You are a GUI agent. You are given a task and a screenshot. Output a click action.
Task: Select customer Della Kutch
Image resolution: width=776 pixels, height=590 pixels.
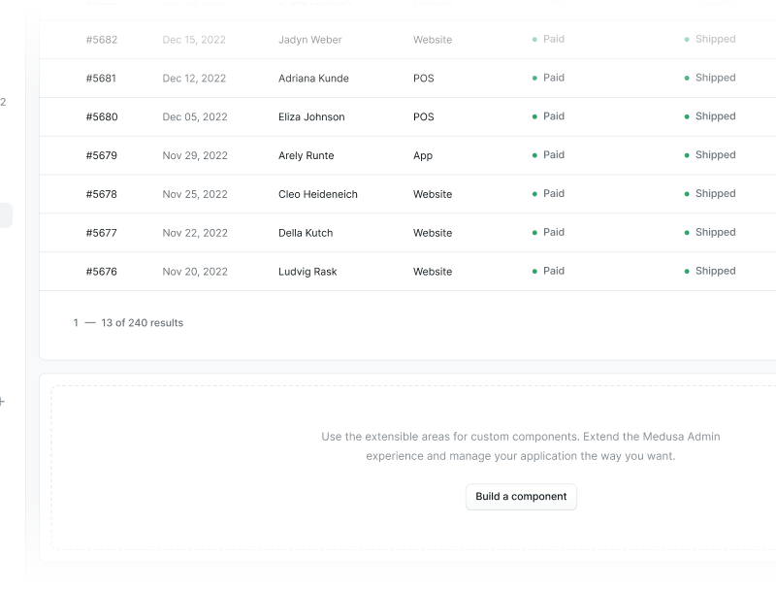pos(306,233)
